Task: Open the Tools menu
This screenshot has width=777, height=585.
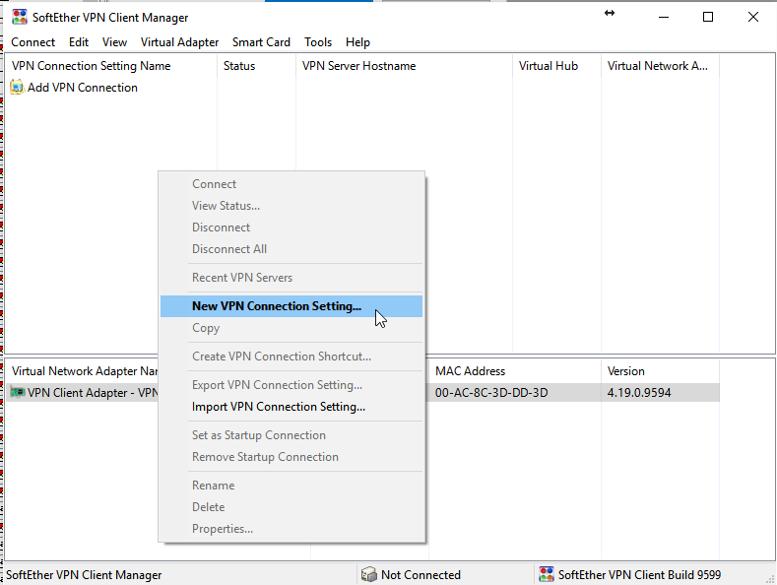Action: pyautogui.click(x=318, y=42)
